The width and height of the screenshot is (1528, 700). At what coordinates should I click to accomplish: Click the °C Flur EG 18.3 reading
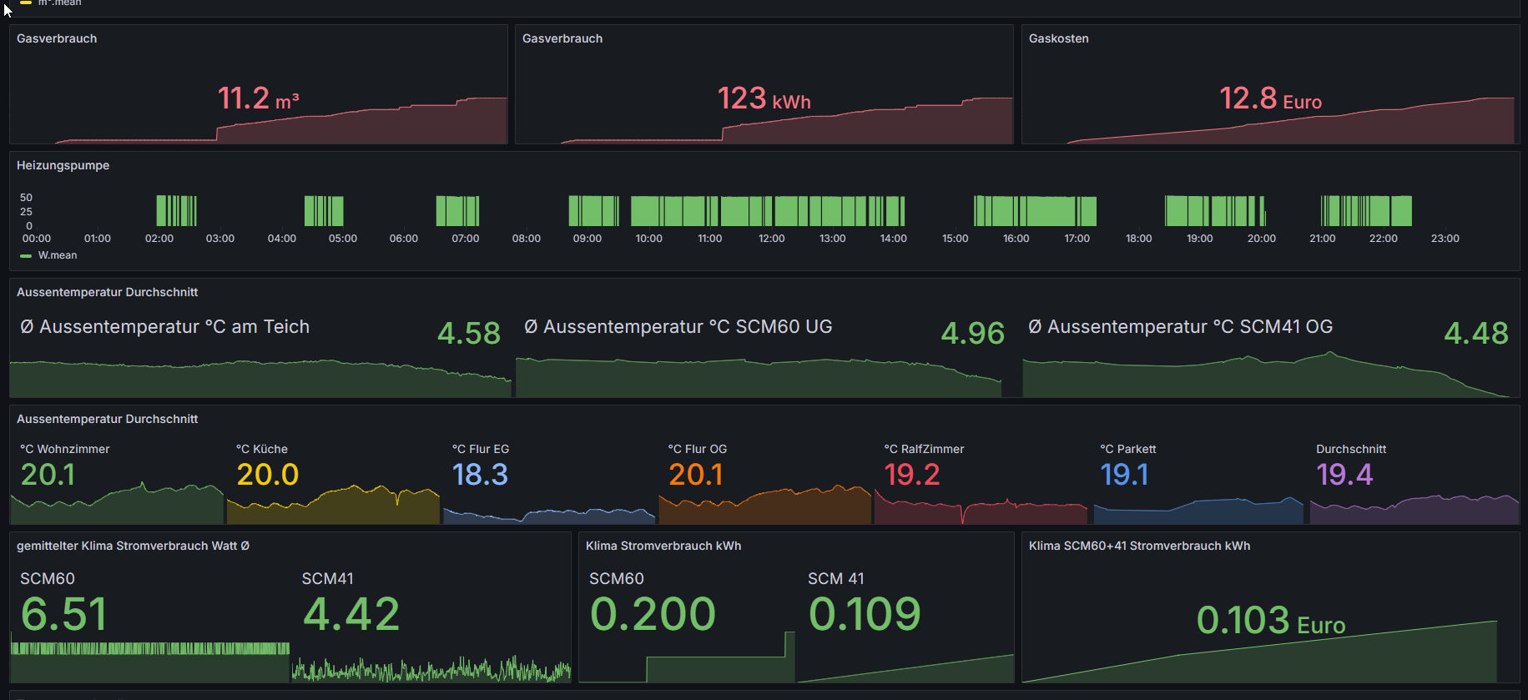coord(480,475)
